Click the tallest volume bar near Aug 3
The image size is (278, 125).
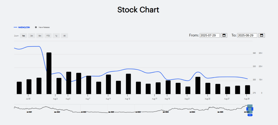coord(49,73)
